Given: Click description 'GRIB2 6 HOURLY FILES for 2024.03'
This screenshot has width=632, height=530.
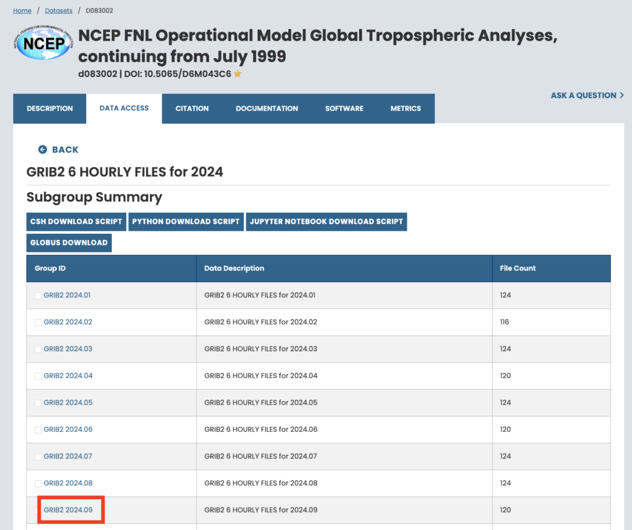Looking at the screenshot, I should click(x=261, y=349).
